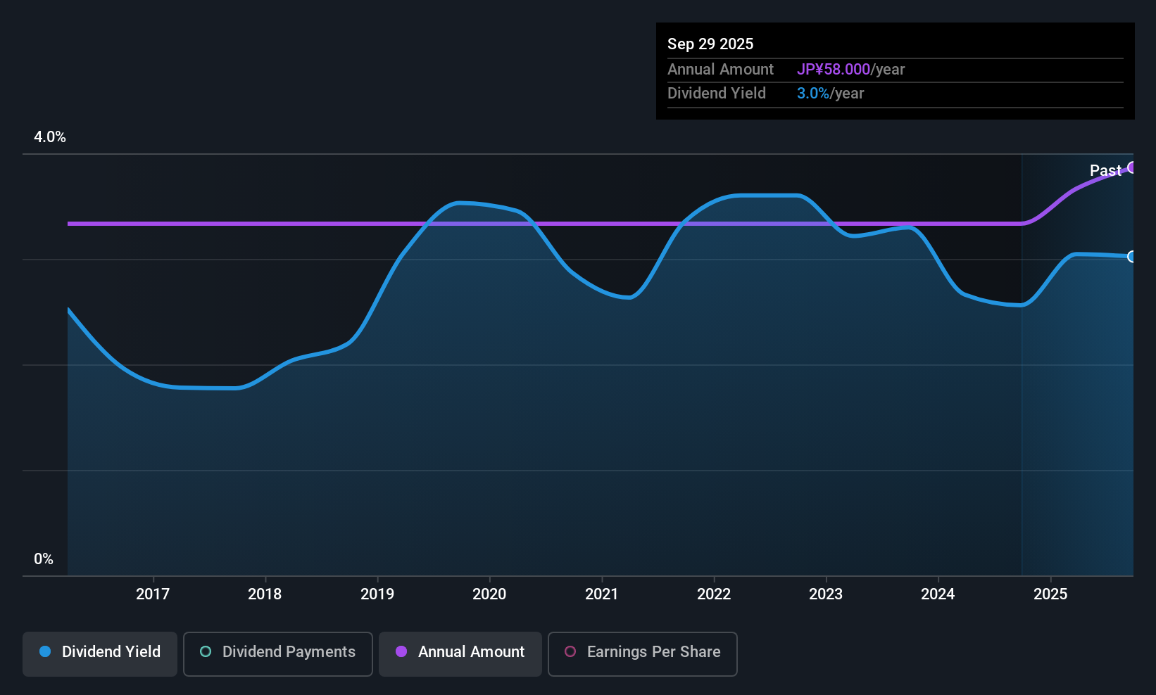The image size is (1156, 695).
Task: Click the Past label near the purple line
Action: point(1105,170)
